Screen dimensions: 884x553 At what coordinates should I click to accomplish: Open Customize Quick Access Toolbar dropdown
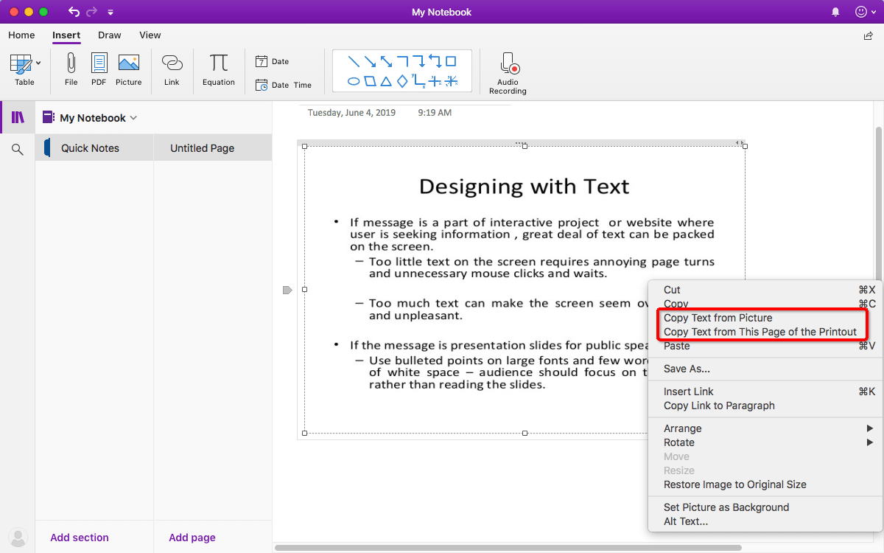click(x=110, y=13)
